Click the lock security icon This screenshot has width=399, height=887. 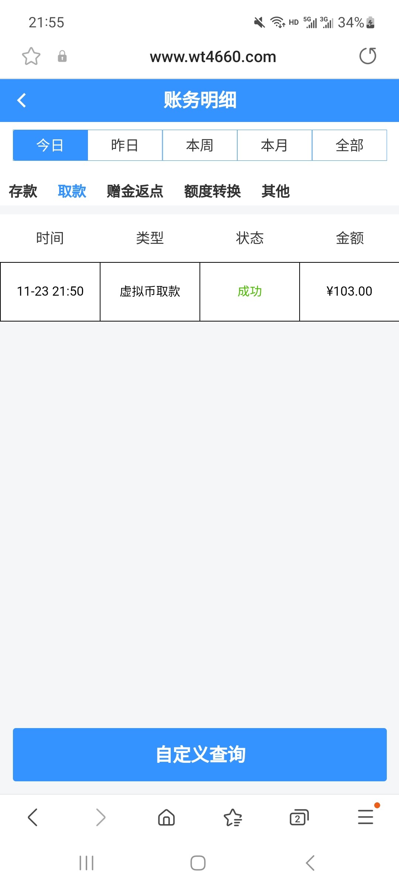[62, 56]
